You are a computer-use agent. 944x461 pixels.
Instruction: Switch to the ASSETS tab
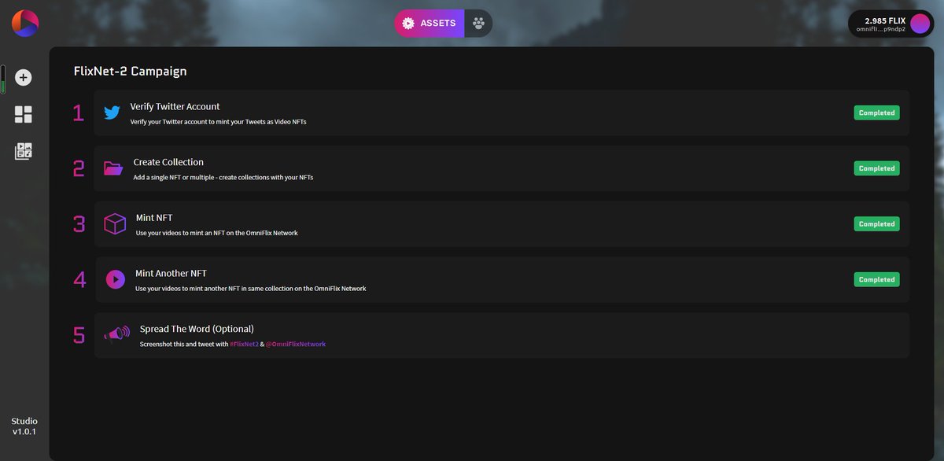[x=430, y=23]
